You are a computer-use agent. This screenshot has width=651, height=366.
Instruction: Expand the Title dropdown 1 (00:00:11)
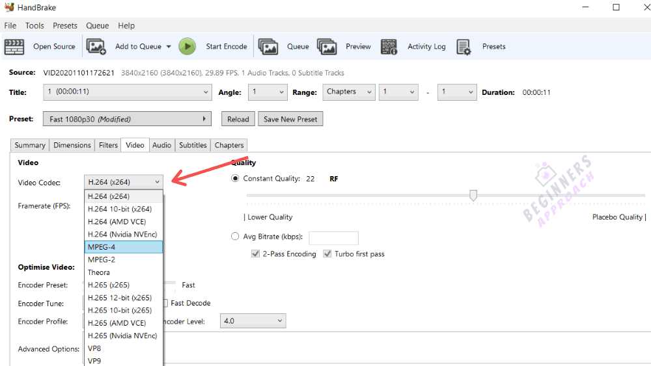(x=128, y=92)
